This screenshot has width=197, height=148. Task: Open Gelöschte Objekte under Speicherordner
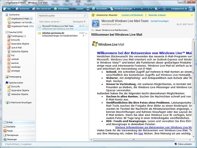[18, 94]
